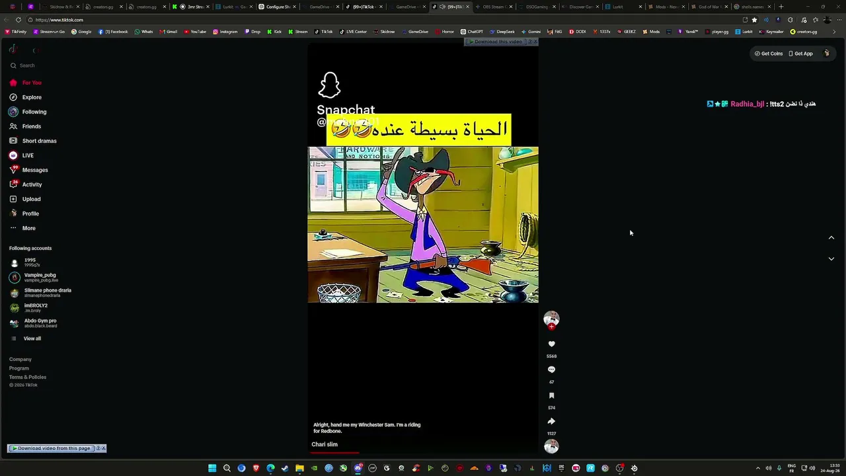846x476 pixels.
Task: Click Get App button
Action: pos(801,54)
